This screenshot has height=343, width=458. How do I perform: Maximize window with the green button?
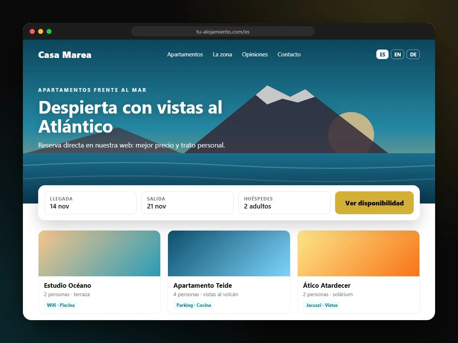49,32
